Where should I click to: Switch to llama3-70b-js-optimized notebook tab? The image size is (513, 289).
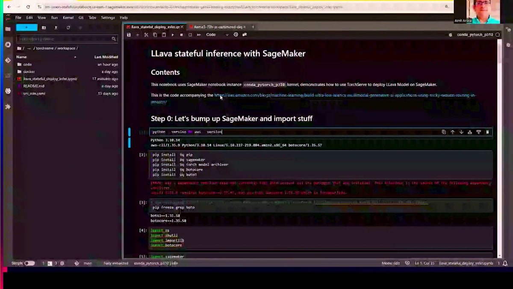pos(218,27)
